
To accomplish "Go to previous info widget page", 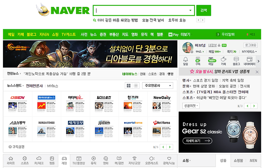I will [248, 106].
